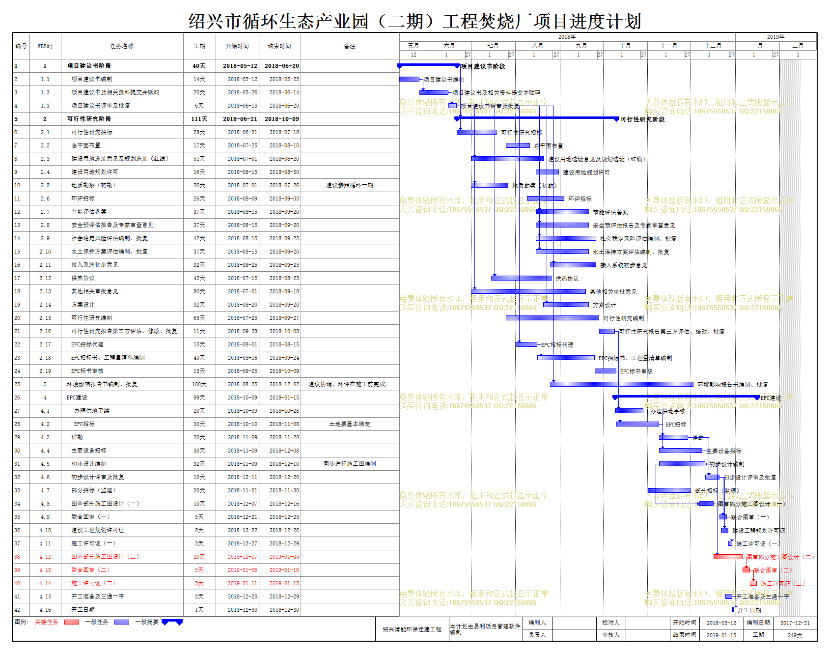Image resolution: width=829 pixels, height=653 pixels.
Task: Click the Gantt bar for 项目建议书编制
Action: coord(409,79)
